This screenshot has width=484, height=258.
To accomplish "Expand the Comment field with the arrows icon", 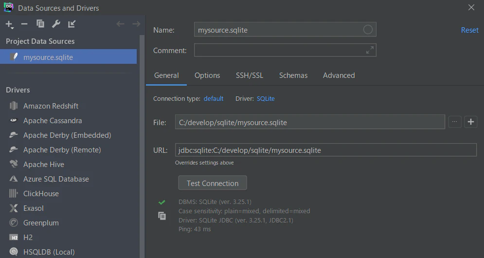I will (x=370, y=50).
